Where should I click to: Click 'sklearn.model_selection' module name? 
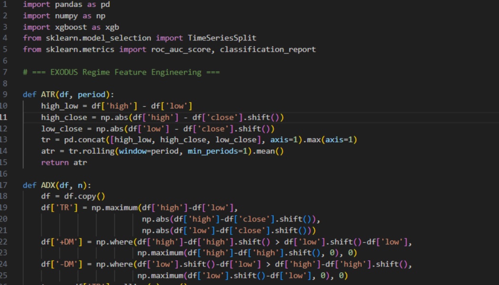coord(98,38)
